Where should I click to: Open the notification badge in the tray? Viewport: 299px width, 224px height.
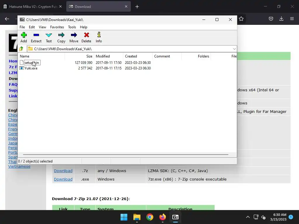click(x=291, y=217)
